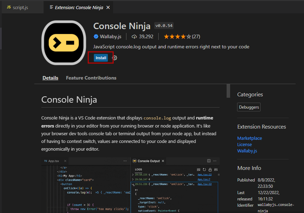Viewport: 304px width, 213px height.
Task: Open the extension manage gear icon
Action: [x=115, y=58]
